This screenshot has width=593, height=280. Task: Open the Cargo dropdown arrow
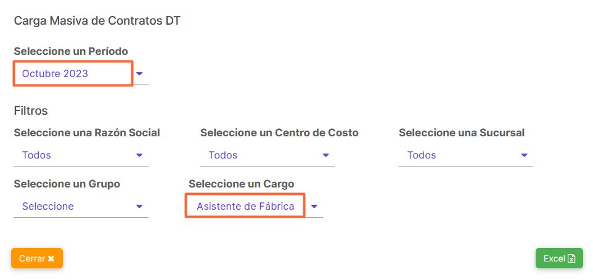(x=314, y=206)
